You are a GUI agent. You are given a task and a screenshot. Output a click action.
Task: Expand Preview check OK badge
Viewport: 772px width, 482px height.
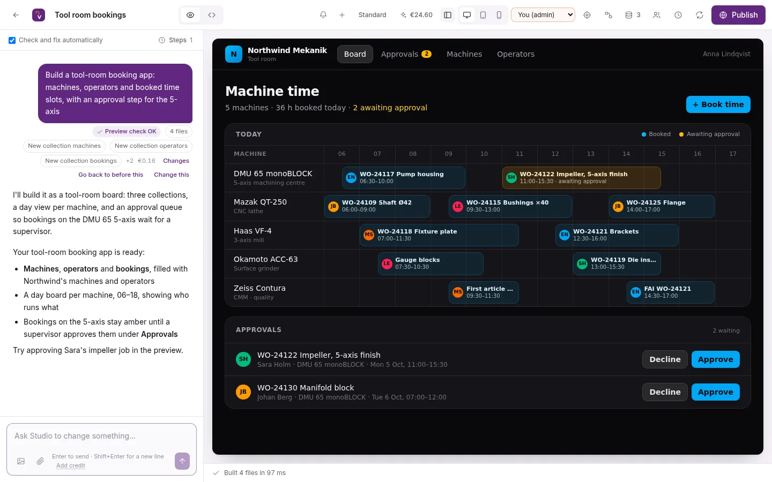pyautogui.click(x=127, y=131)
